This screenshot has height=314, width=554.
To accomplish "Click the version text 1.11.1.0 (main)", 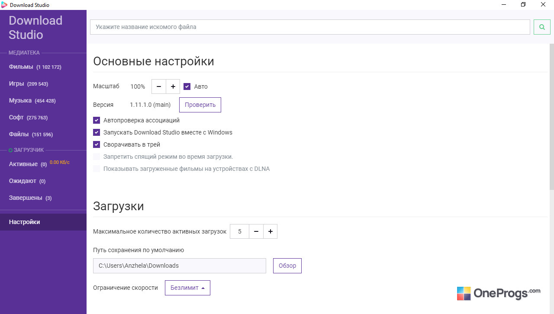I will click(x=150, y=105).
